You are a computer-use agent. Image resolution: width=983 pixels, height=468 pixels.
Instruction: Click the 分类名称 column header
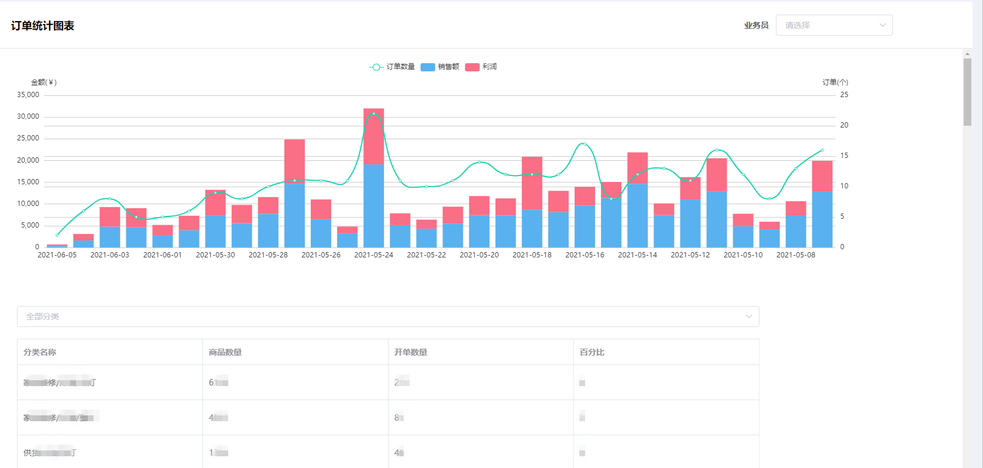click(x=40, y=352)
